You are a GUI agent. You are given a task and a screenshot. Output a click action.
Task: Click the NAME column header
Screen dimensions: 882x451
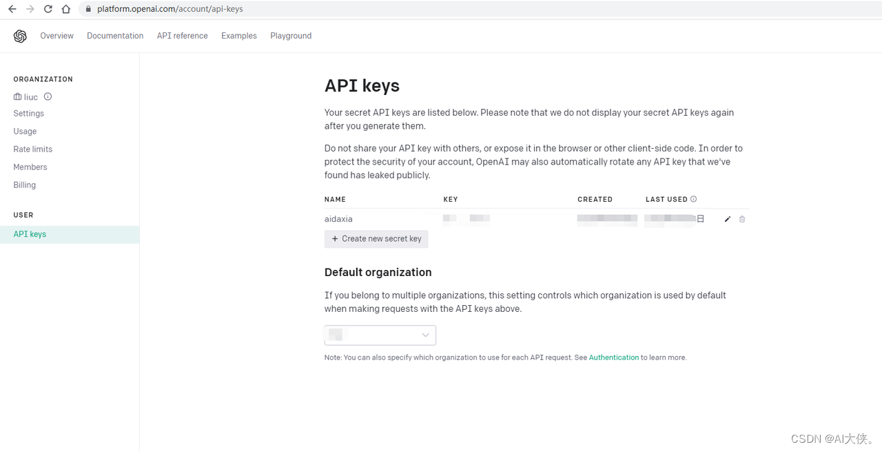(x=335, y=199)
